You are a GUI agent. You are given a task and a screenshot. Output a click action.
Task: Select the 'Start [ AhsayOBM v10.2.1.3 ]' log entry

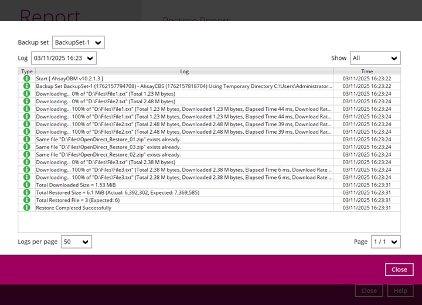69,79
